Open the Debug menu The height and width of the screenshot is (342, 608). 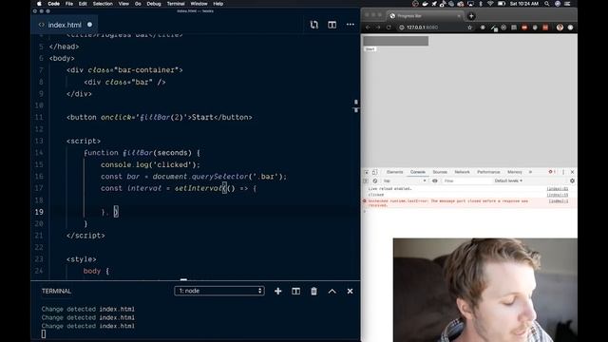pos(154,4)
